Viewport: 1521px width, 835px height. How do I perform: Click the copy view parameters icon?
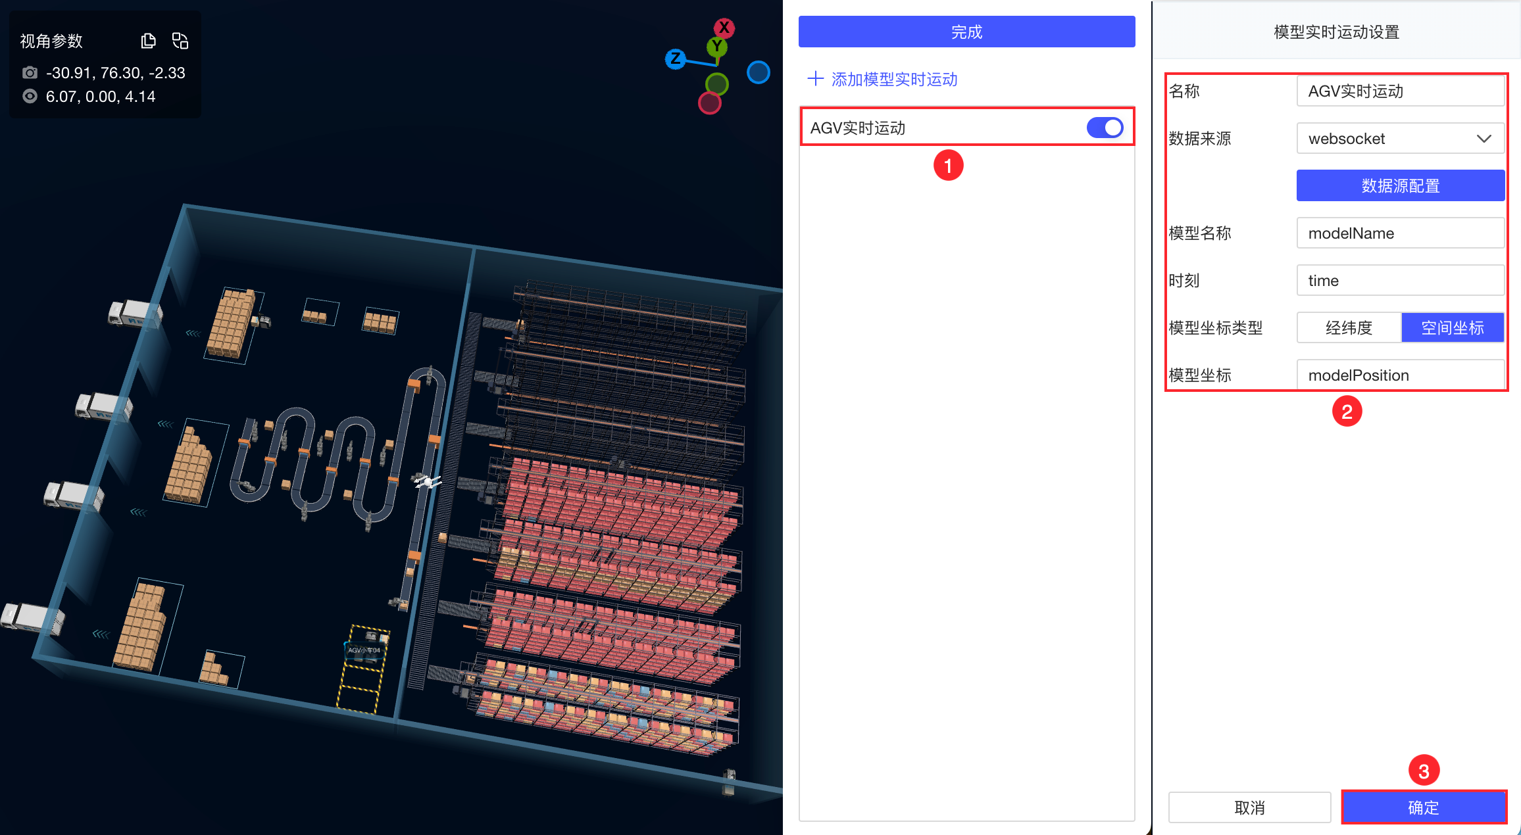[149, 41]
